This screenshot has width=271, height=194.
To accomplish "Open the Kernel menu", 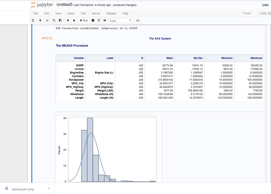I will 96,13.
